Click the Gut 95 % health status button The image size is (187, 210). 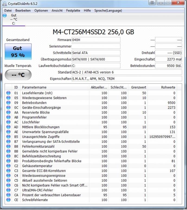coord(18,52)
